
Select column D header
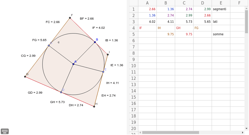203,3
